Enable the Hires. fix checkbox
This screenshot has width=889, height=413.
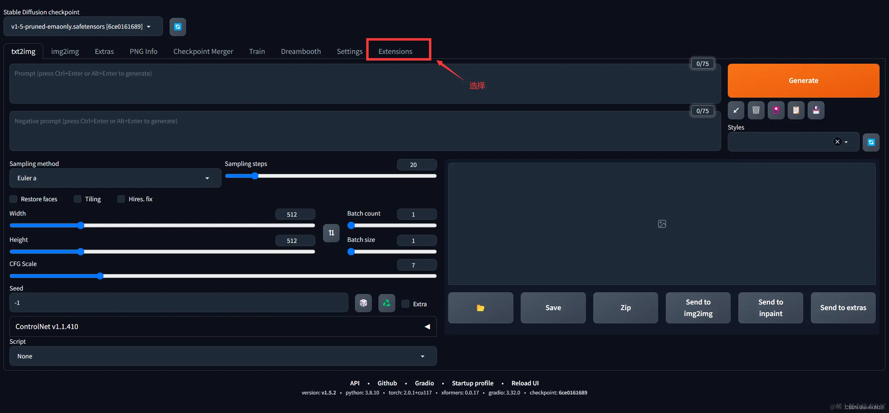121,199
